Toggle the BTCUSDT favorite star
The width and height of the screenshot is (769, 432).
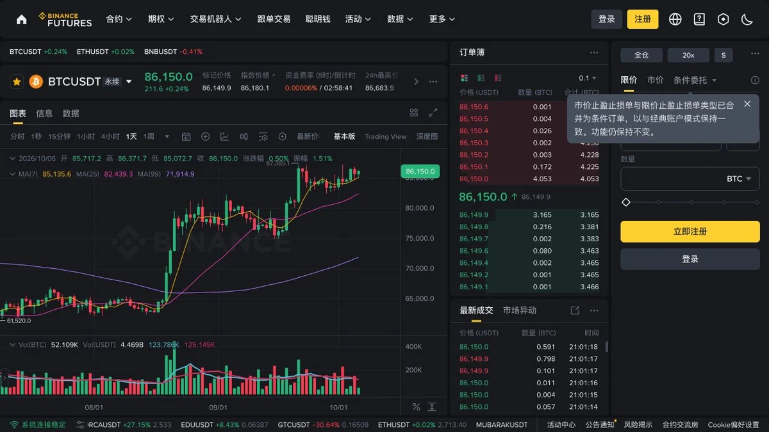click(17, 81)
